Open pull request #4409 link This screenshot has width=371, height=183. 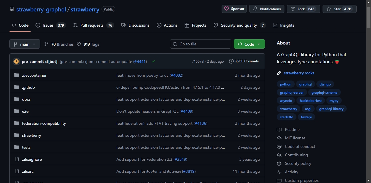coord(186,111)
